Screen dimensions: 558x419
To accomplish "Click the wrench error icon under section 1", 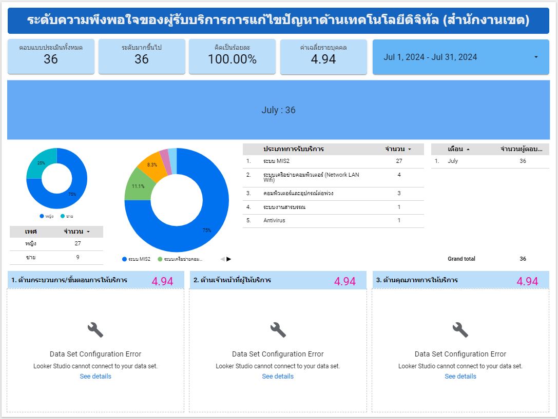I will coord(95,330).
